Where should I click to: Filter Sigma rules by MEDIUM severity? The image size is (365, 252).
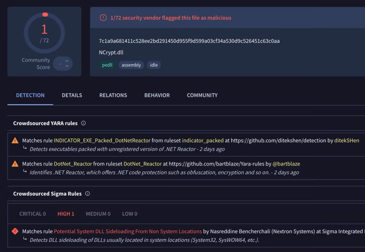pos(98,214)
